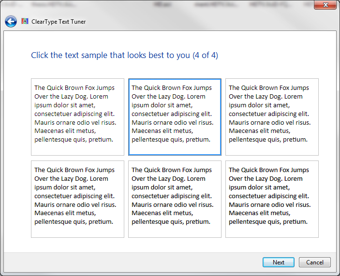Pick the top-right text sample

[272, 116]
